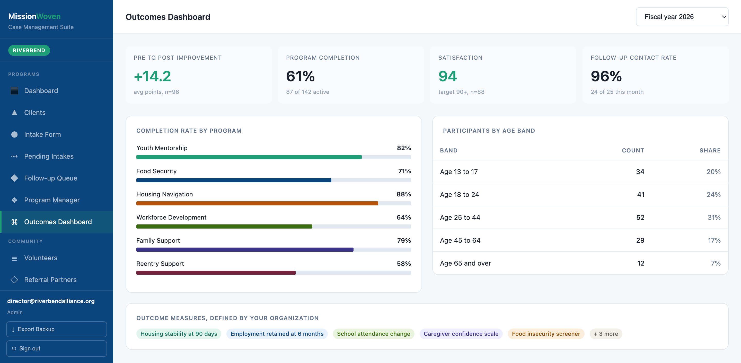Click the share value 24%
The height and width of the screenshot is (363, 741).
click(x=714, y=195)
